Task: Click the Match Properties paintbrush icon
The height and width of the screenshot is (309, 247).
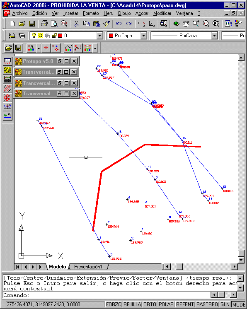Action: [x=107, y=24]
